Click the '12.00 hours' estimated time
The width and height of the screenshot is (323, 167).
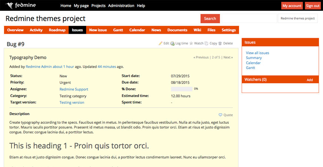point(181,96)
